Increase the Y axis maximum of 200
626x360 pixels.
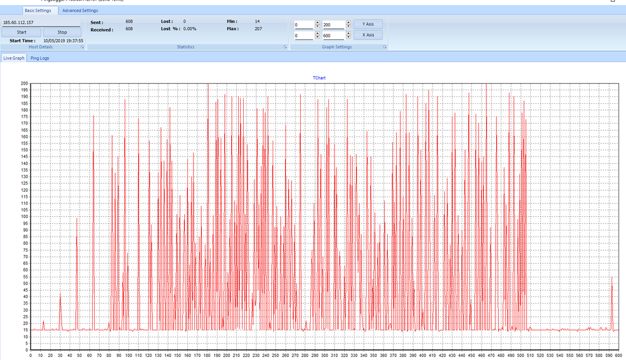tap(348, 23)
